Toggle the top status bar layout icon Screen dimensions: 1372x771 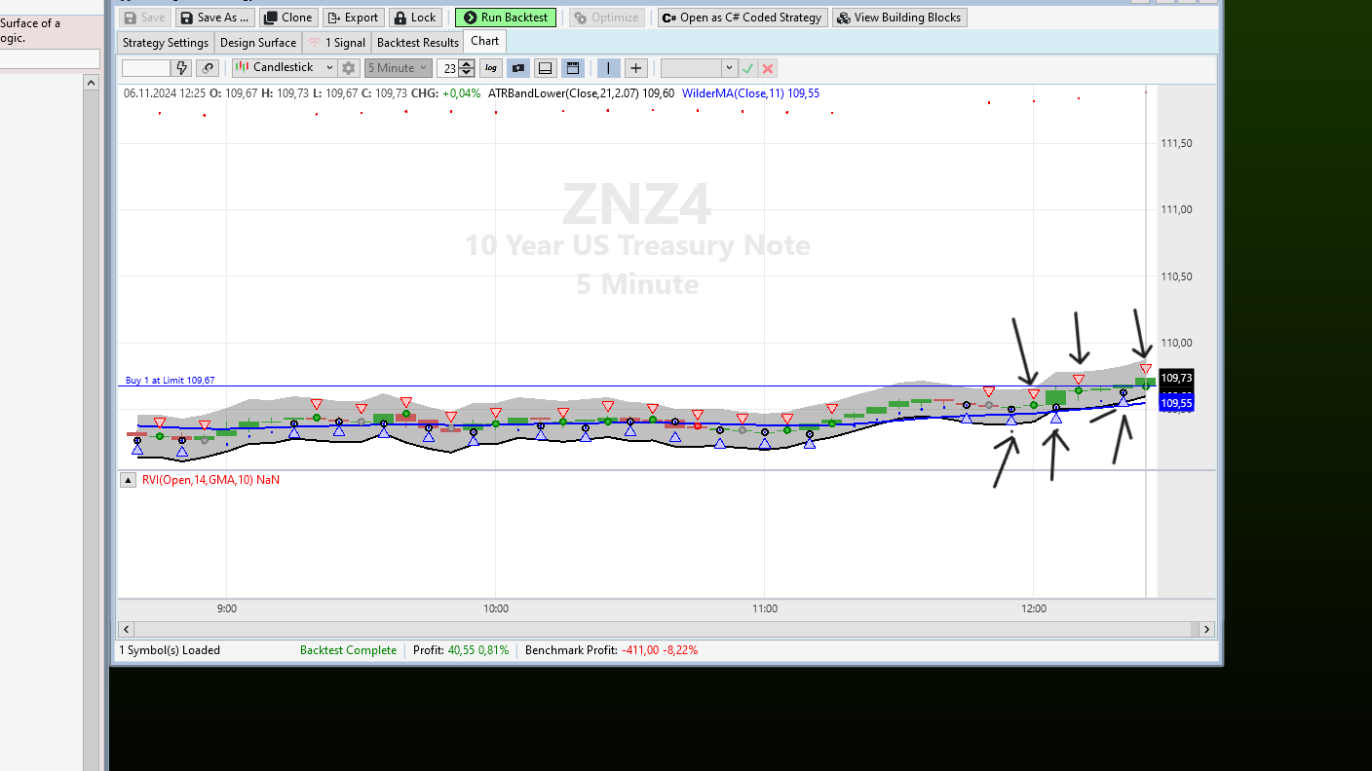pos(573,68)
